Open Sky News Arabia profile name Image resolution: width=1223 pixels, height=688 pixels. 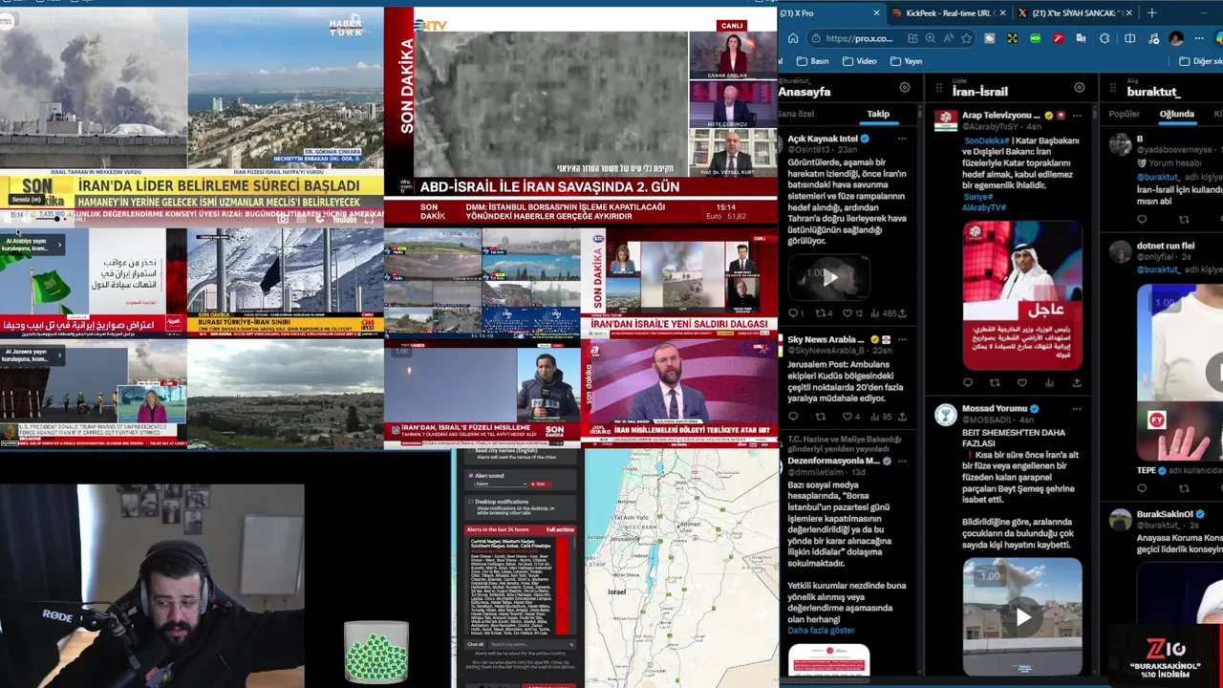826,339
